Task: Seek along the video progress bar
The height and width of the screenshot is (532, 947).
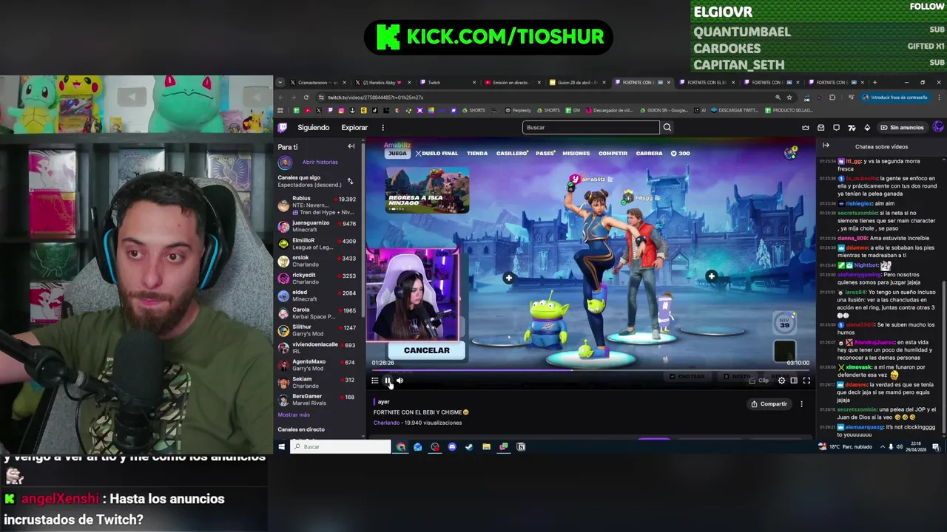Action: click(x=590, y=371)
